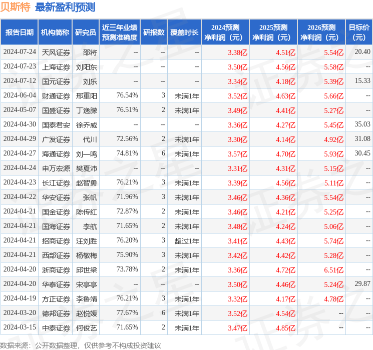Click the 覆盖时长 column header
This screenshot has width=373, height=350.
[184, 32]
